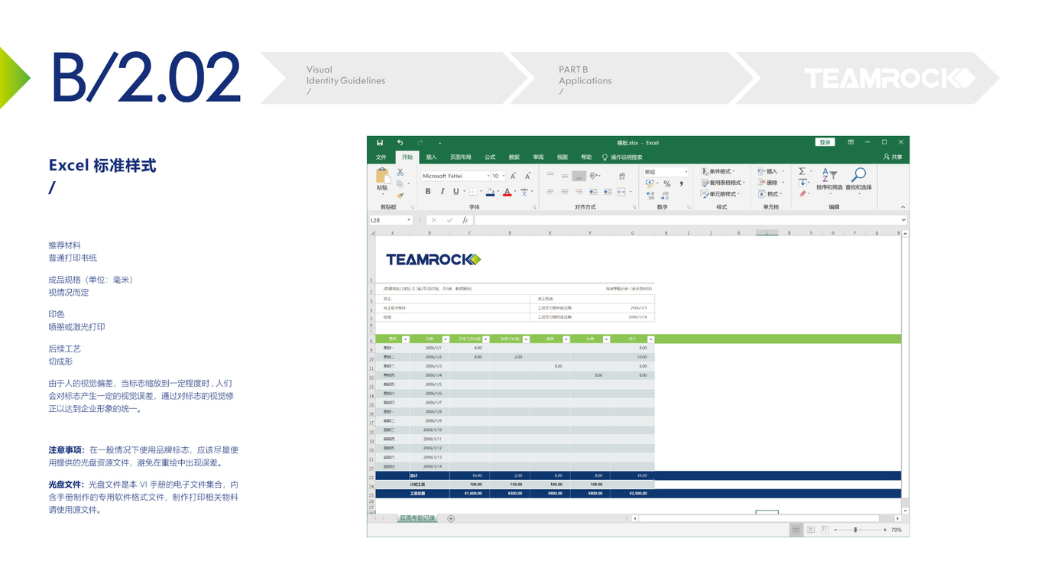Open the 日期 column filter dropdown
Image resolution: width=1044 pixels, height=587 pixels.
pos(446,339)
